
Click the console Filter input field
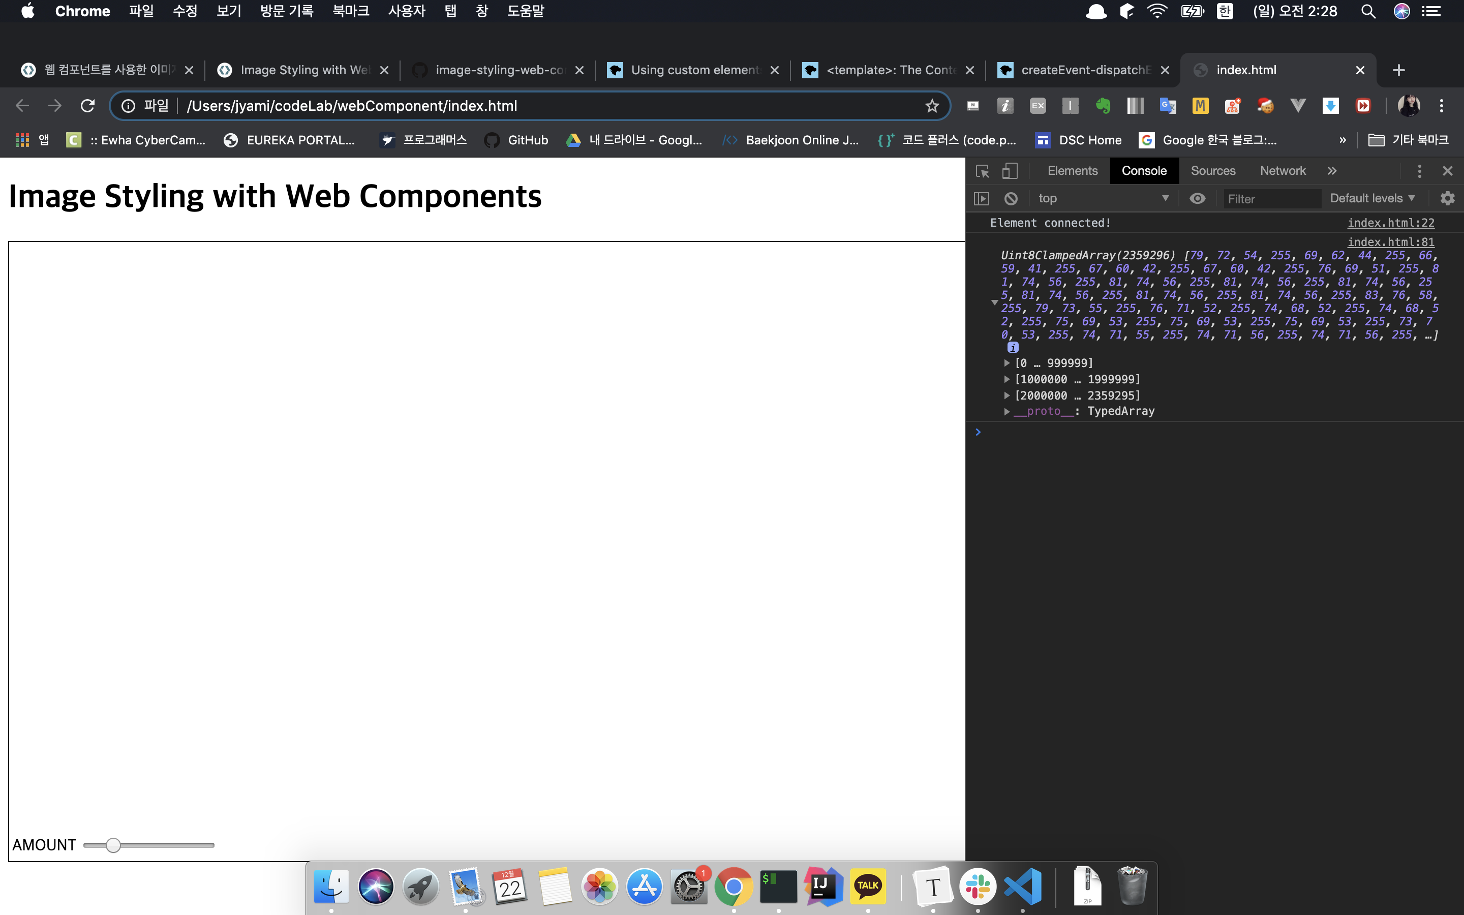pyautogui.click(x=1270, y=199)
